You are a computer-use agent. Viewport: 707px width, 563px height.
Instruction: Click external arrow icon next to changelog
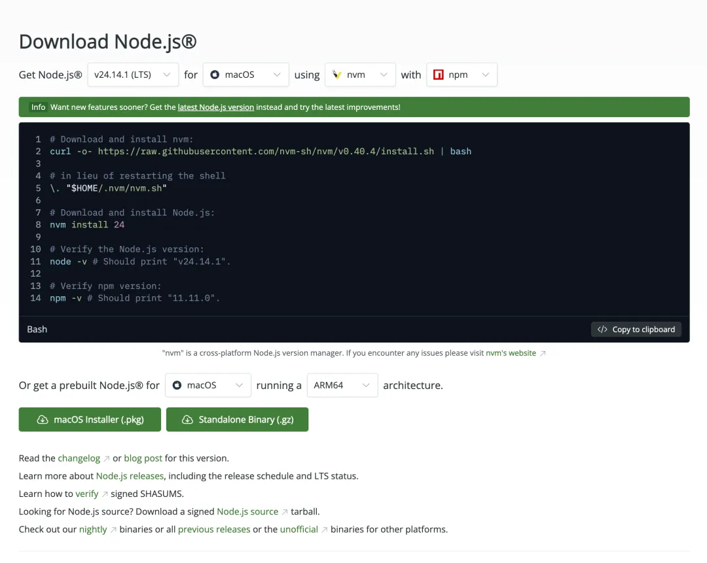pyautogui.click(x=107, y=459)
